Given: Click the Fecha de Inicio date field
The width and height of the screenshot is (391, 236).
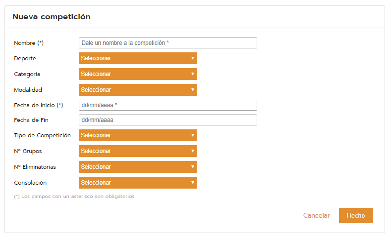Looking at the screenshot, I should 168,105.
